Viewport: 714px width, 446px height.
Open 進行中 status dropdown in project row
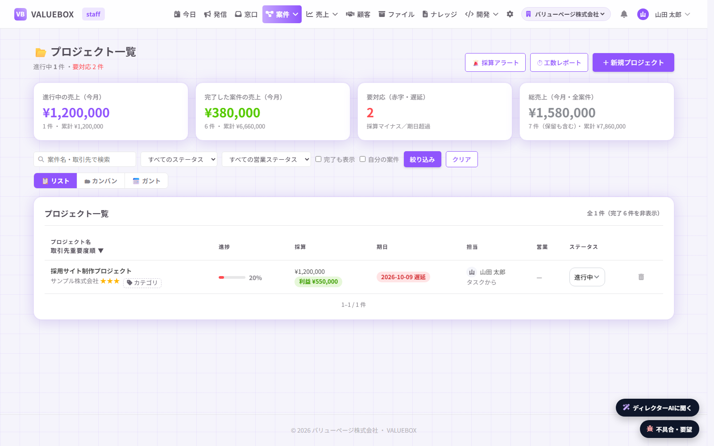(x=587, y=277)
